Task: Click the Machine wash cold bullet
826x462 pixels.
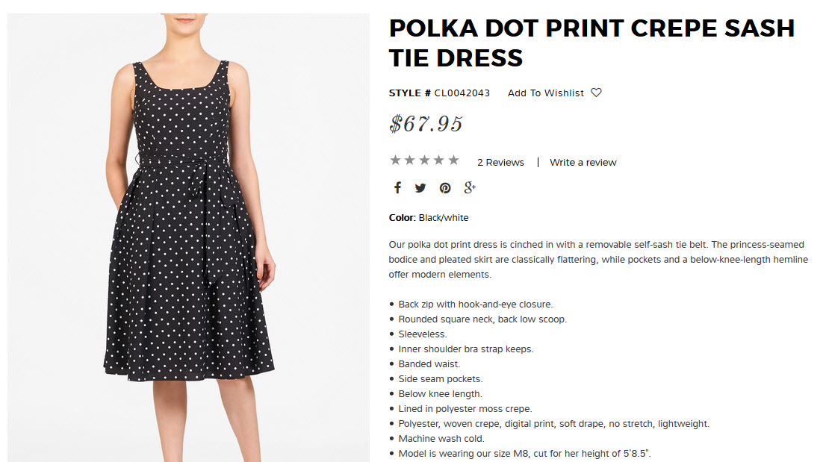Action: [x=441, y=439]
